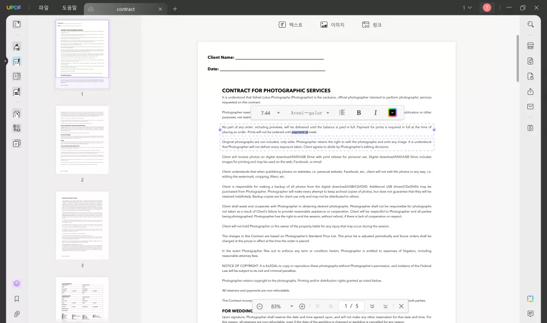547x323 pixels.
Task: Click the 텍스트 add text button
Action: coord(290,25)
